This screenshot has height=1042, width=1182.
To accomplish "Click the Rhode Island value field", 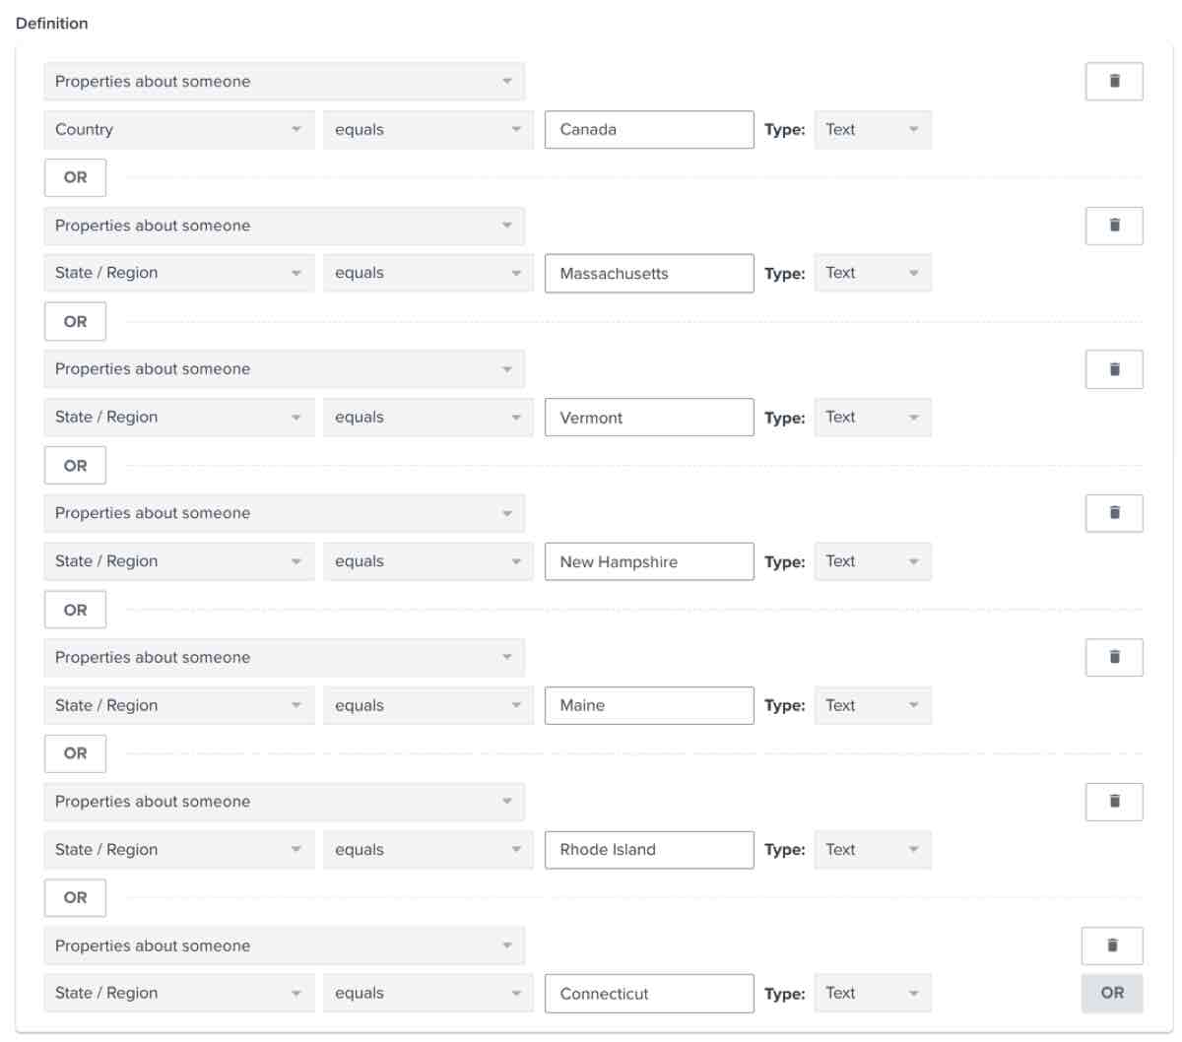I will pos(649,850).
